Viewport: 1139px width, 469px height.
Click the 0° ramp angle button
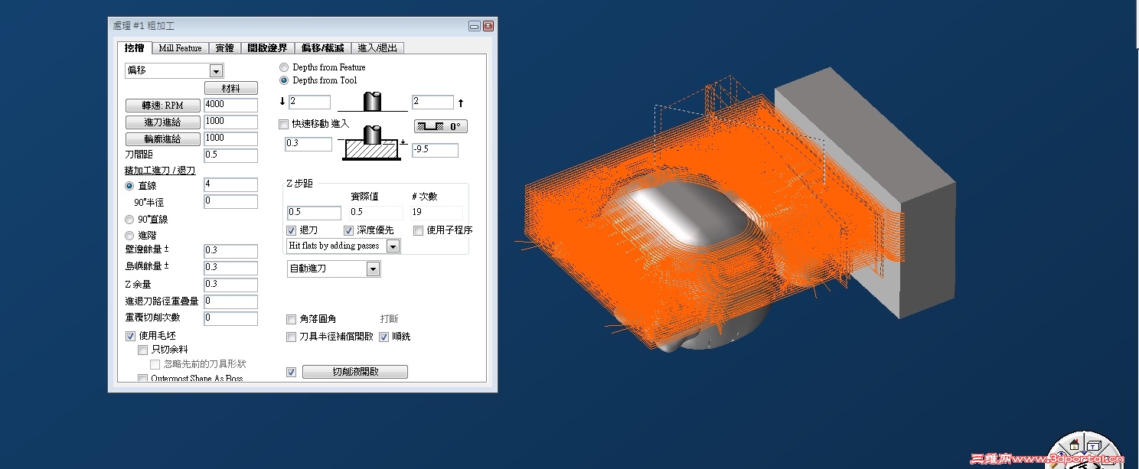point(440,126)
